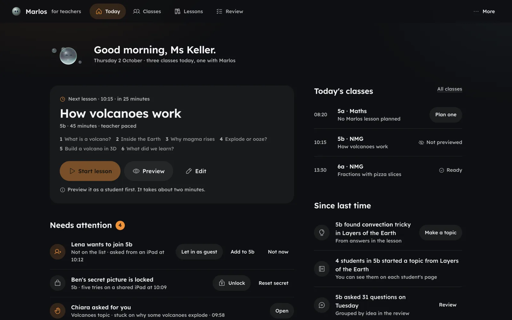Open the More menu

pyautogui.click(x=484, y=12)
